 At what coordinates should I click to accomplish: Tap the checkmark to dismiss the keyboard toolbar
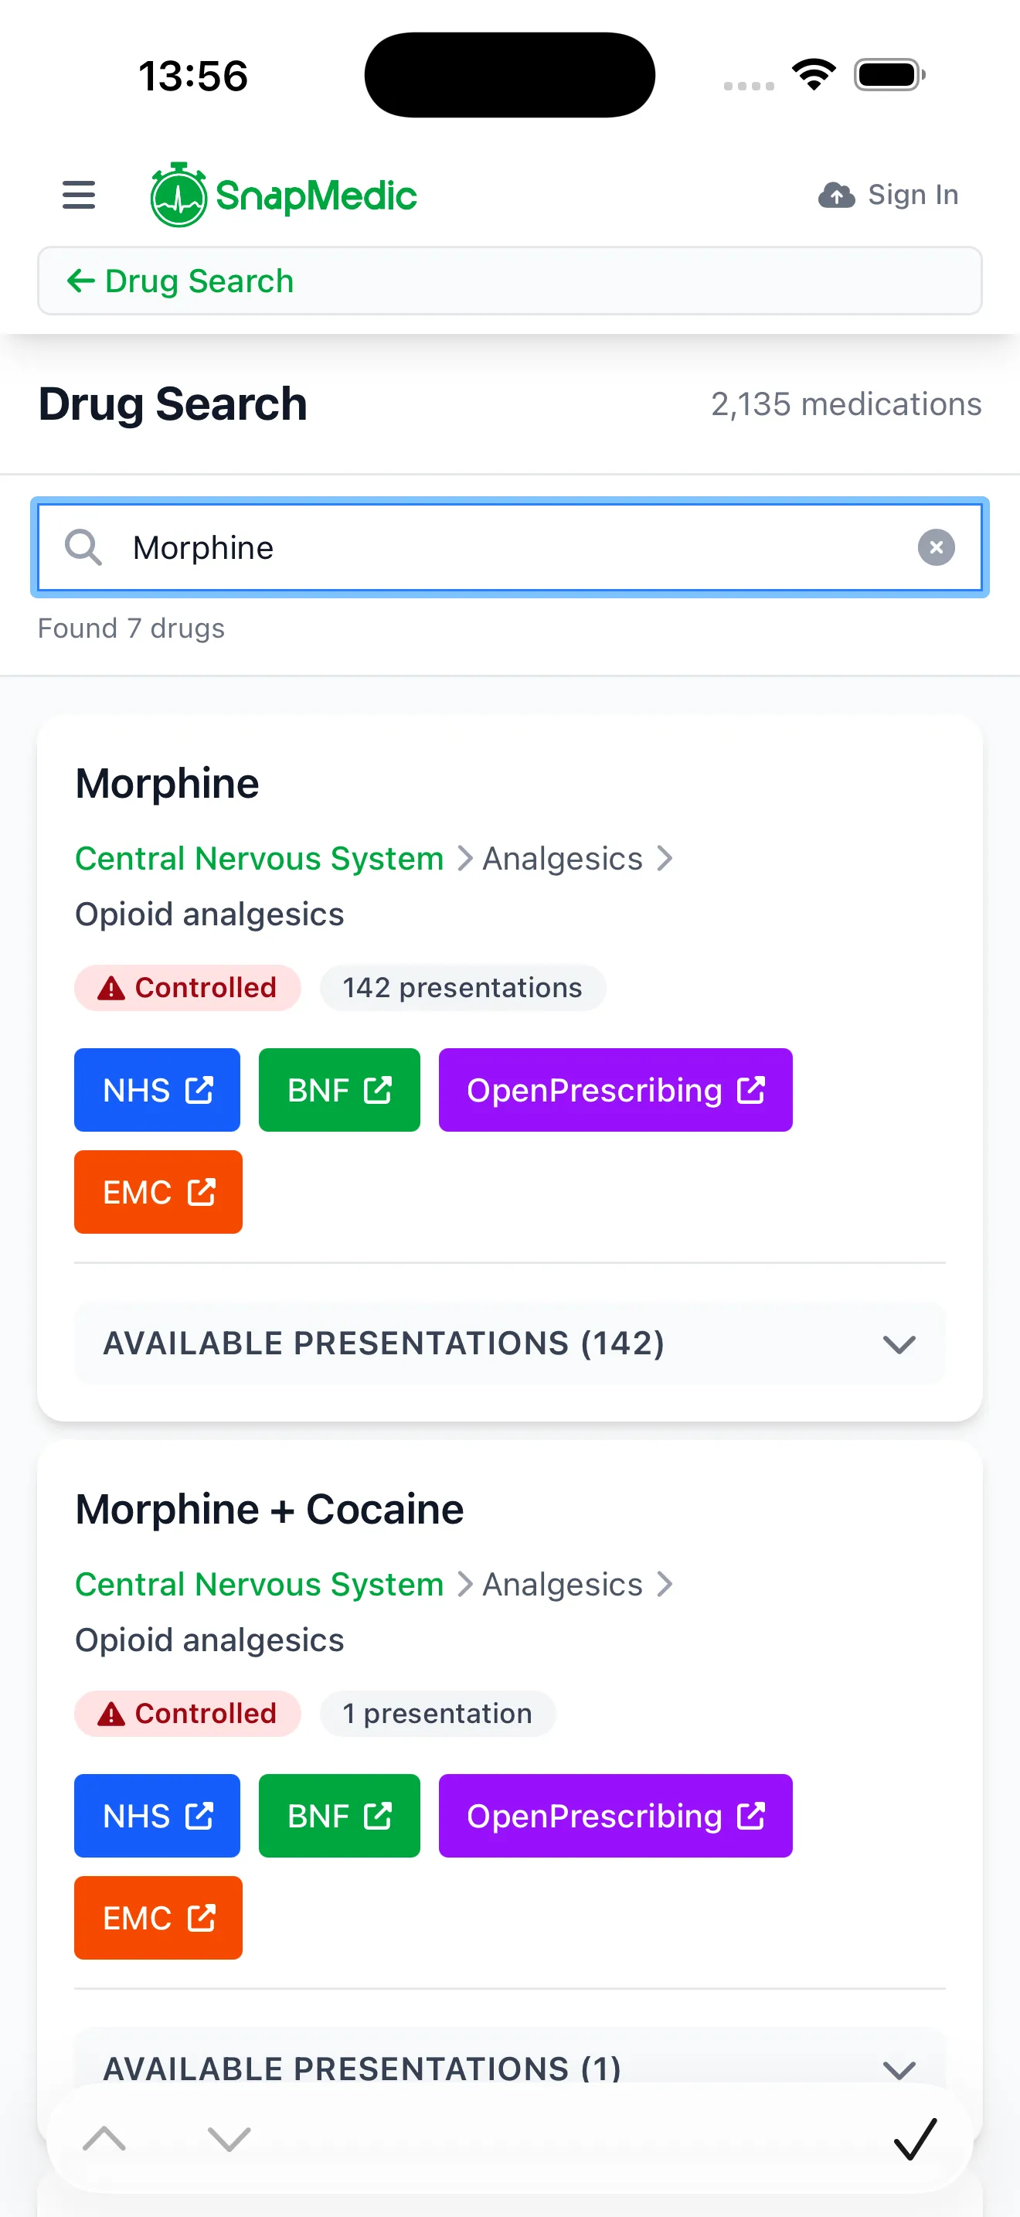tap(914, 2141)
